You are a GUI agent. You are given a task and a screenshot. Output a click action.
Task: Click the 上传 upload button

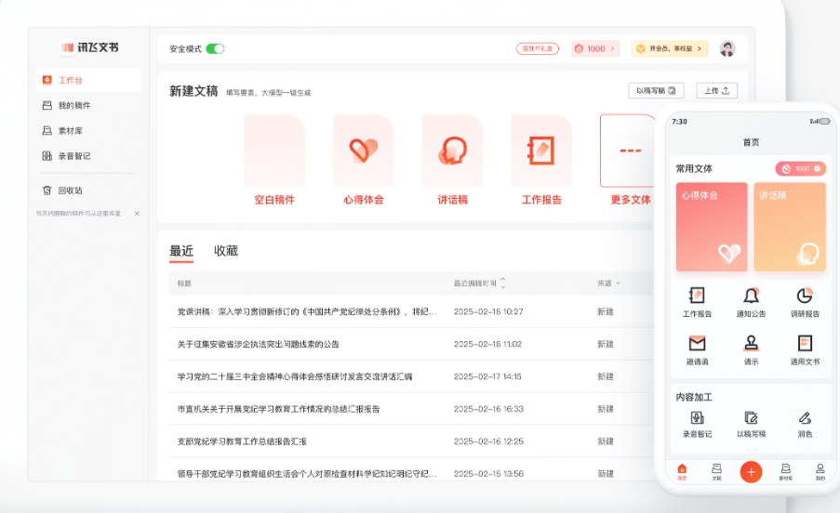pos(717,91)
